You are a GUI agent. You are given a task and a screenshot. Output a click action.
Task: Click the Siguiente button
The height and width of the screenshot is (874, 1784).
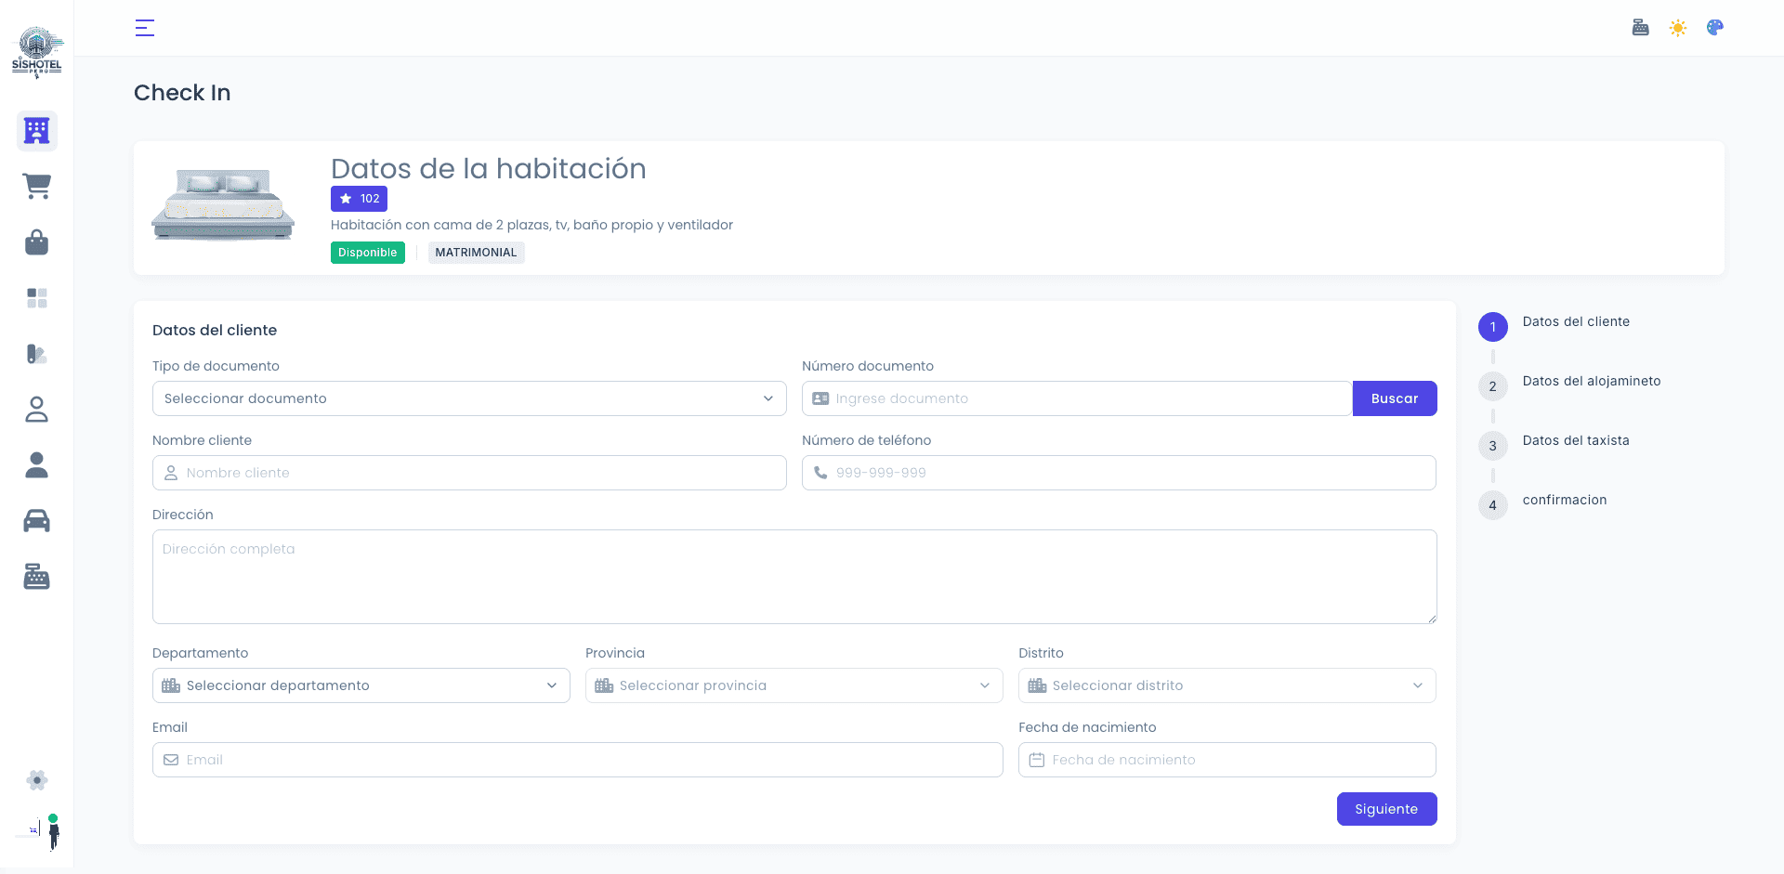coord(1386,809)
